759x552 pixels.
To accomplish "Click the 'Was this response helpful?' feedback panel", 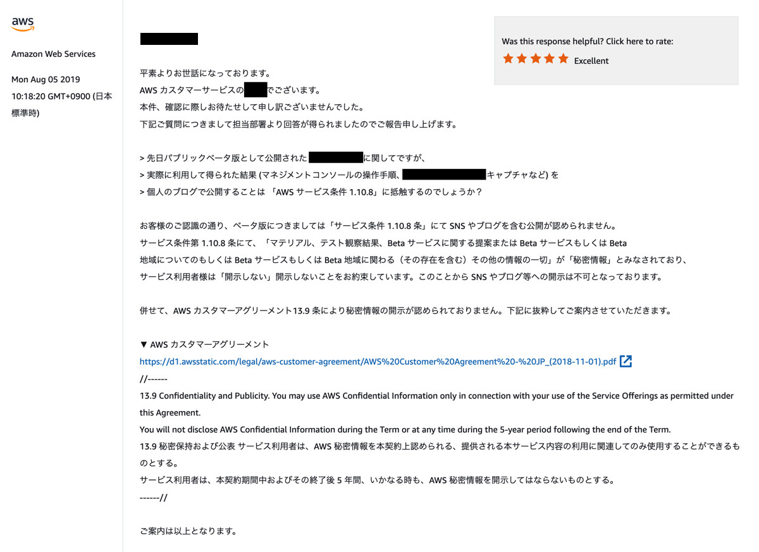I will pyautogui.click(x=616, y=49).
